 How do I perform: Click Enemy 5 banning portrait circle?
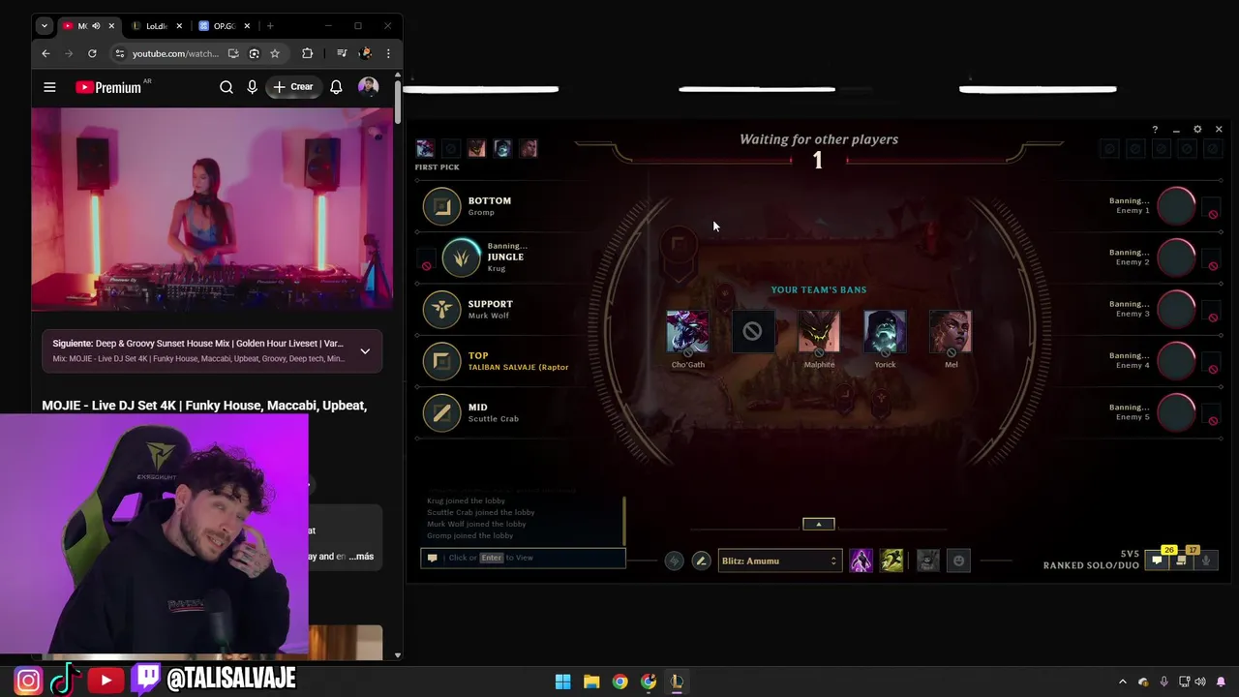click(x=1177, y=412)
